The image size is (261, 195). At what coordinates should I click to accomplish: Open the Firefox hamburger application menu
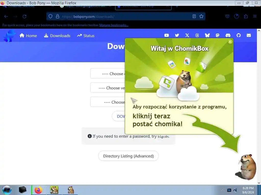255,16
